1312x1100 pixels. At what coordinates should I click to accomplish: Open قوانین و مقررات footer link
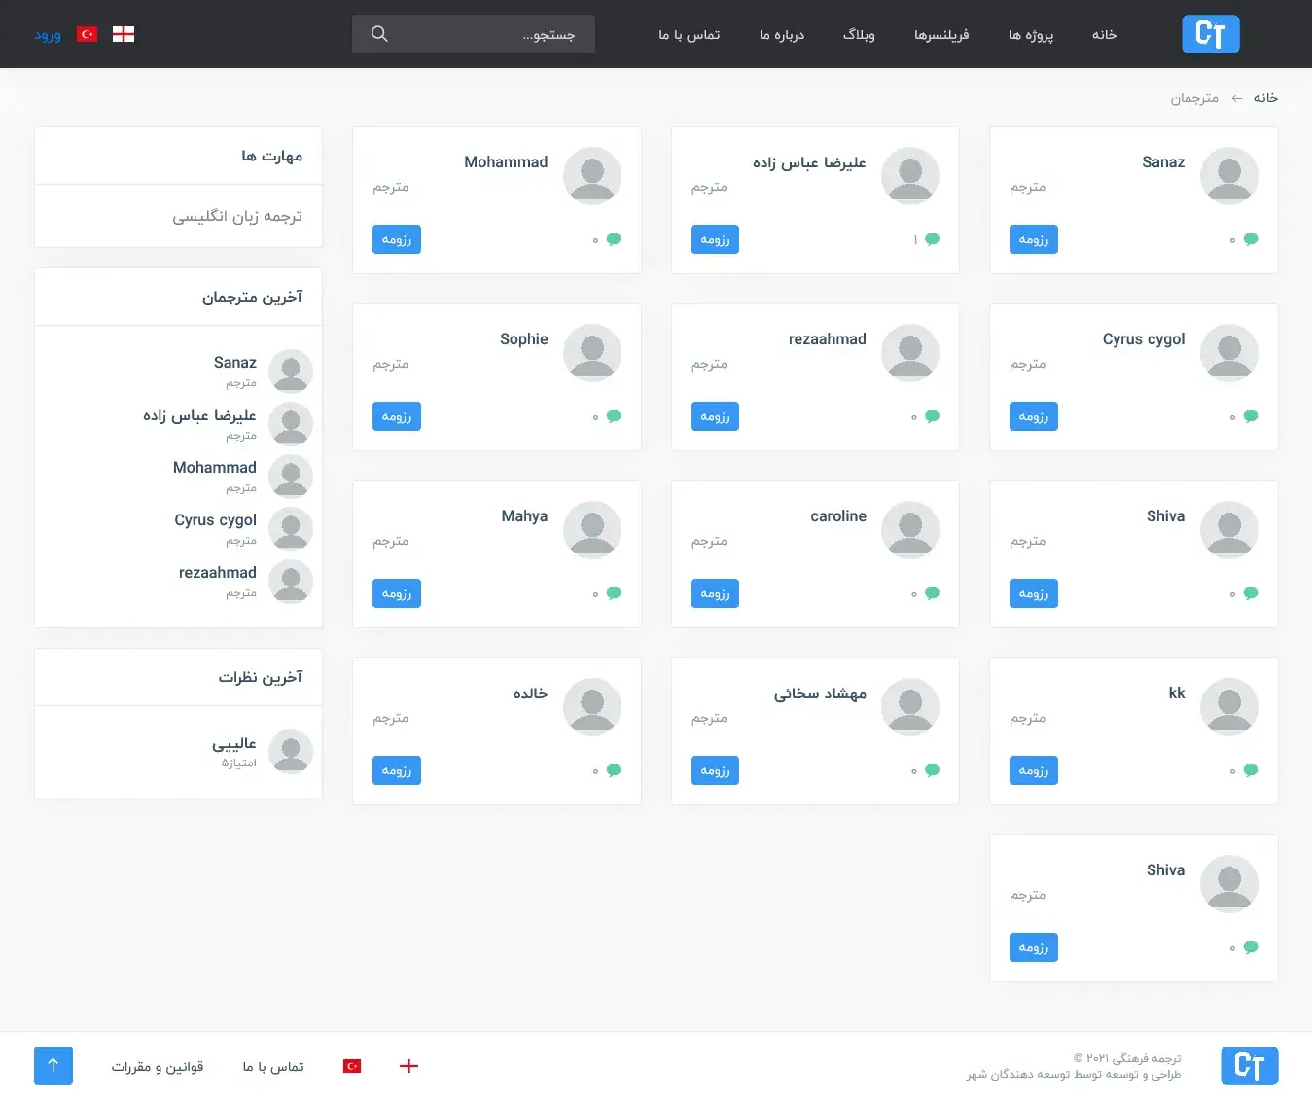(158, 1067)
